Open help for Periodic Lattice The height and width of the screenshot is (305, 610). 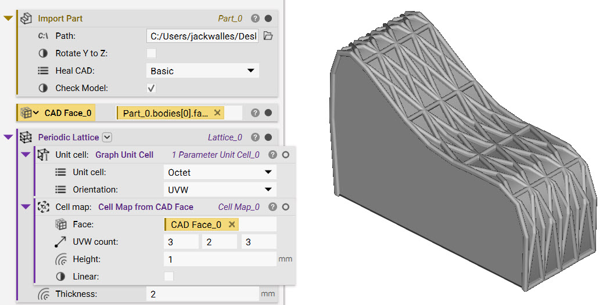pos(255,137)
